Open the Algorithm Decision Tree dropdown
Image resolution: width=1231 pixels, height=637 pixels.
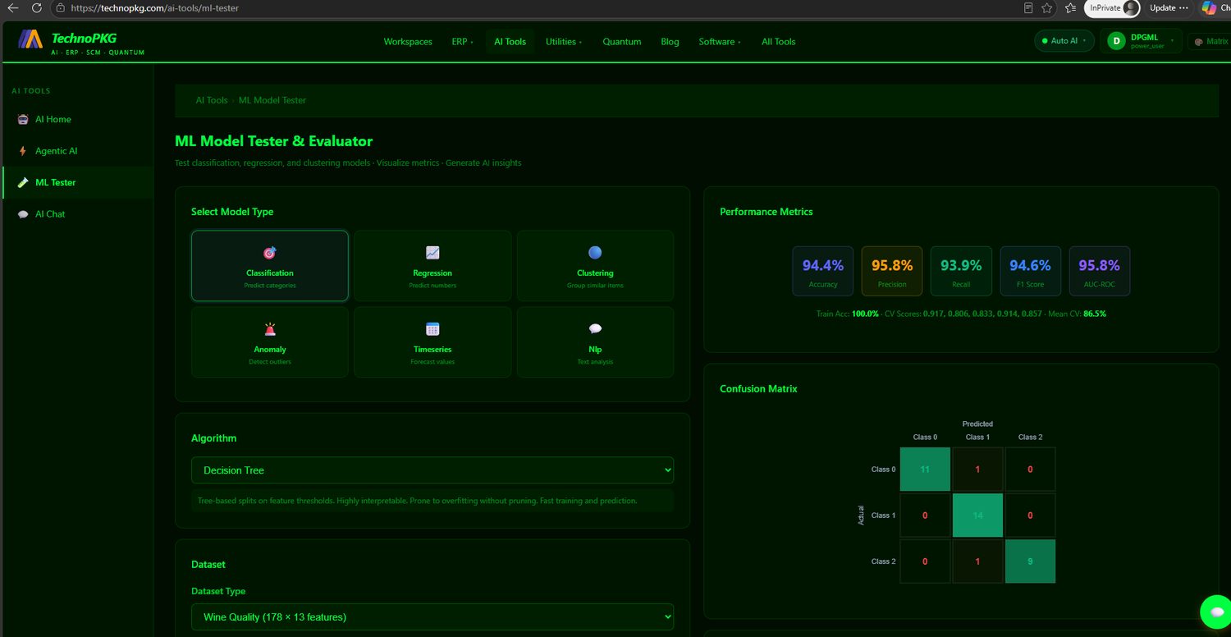click(x=432, y=470)
